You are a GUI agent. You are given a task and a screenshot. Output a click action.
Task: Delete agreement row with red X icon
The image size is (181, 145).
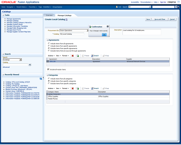coord(73,56)
